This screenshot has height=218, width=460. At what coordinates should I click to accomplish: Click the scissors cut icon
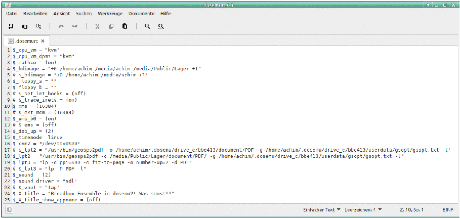(x=97, y=26)
